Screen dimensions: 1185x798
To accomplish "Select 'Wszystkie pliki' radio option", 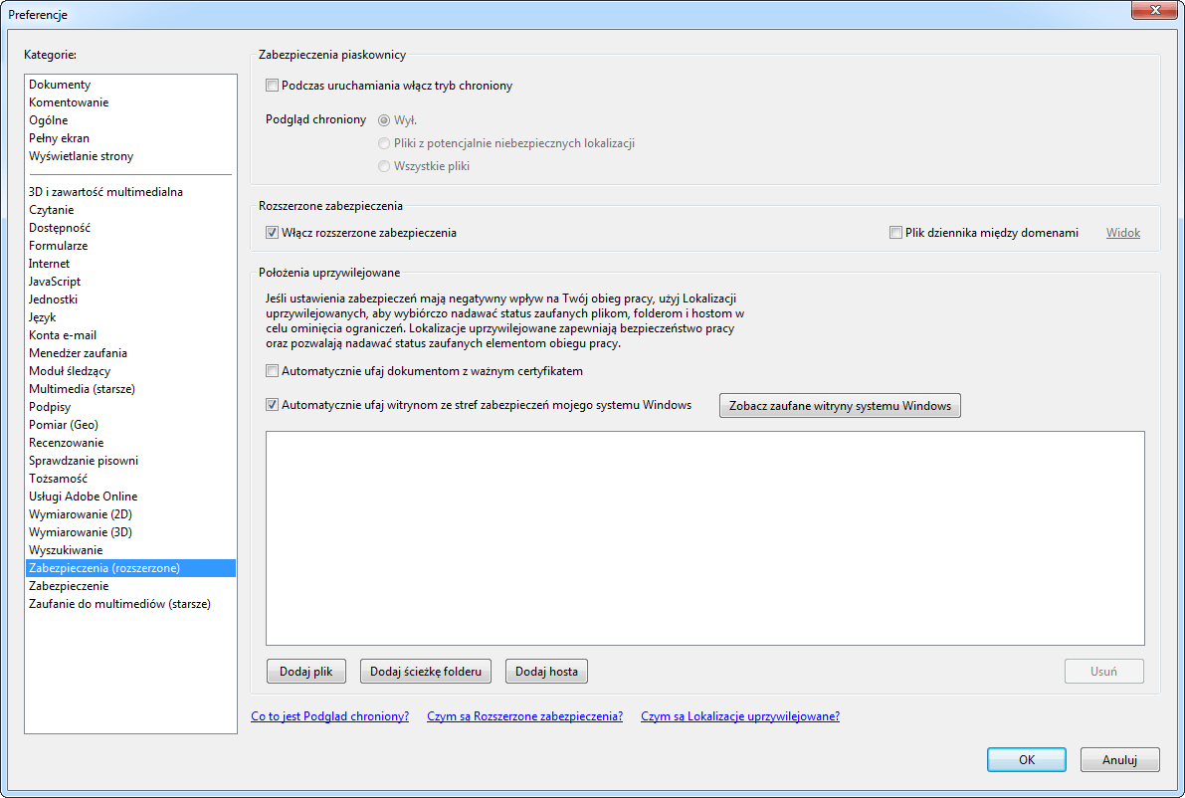I will click(384, 165).
